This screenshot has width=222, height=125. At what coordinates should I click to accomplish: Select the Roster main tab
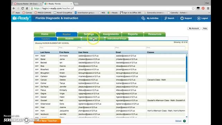[x=67, y=34]
